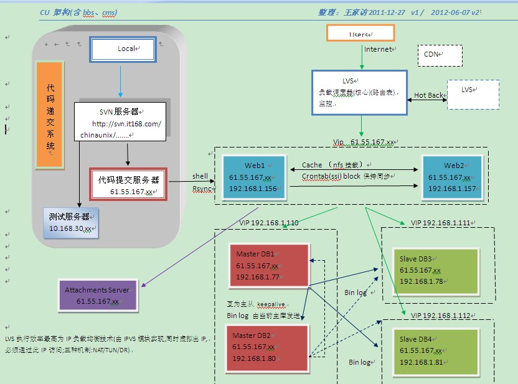The height and width of the screenshot is (384, 518).
Task: Click the purple Attachments Server box
Action: pyautogui.click(x=97, y=295)
